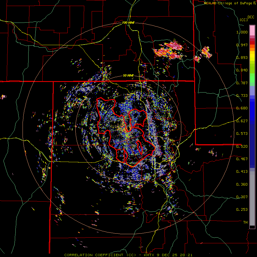Click the CORRELATION COEFFICIENT (CC) title text
This screenshot has height=257, width=257.
click(x=100, y=255)
